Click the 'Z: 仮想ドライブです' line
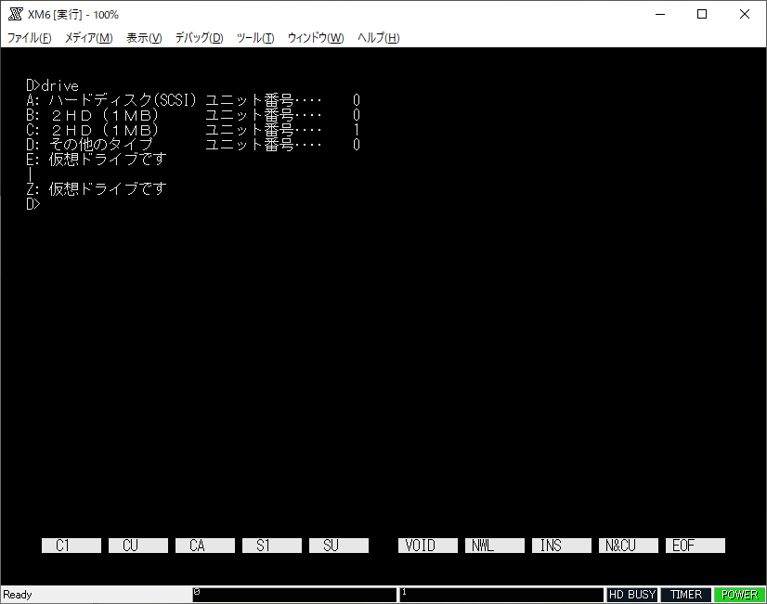This screenshot has width=767, height=604. (x=97, y=189)
